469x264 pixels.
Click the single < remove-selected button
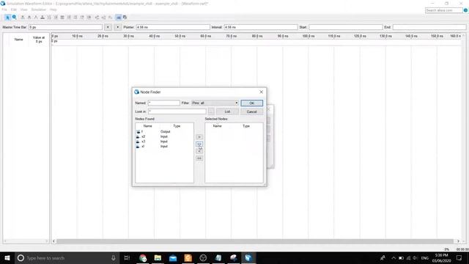click(199, 151)
